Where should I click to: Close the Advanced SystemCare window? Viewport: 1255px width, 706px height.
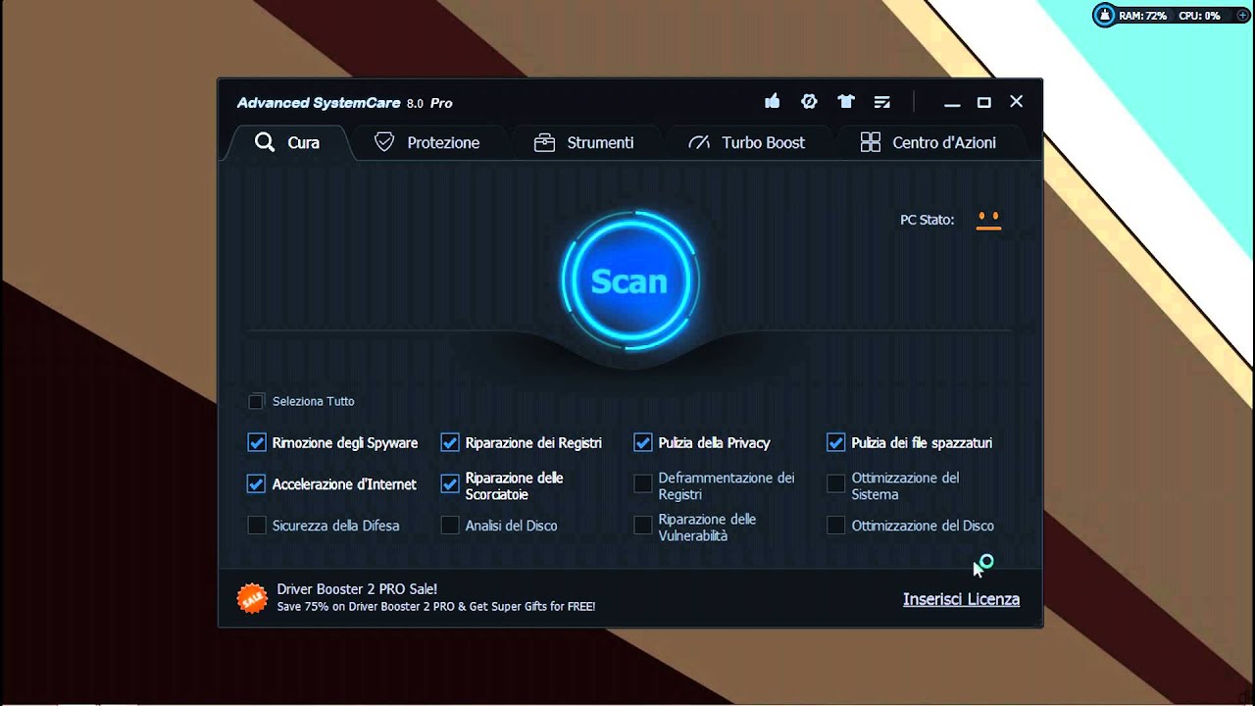click(1017, 102)
